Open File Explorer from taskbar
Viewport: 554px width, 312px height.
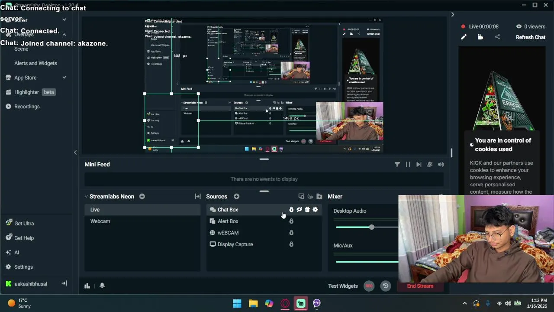[x=253, y=303]
